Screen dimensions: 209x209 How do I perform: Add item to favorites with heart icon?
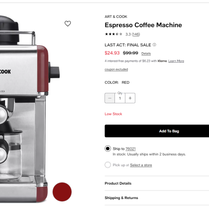(68, 23)
